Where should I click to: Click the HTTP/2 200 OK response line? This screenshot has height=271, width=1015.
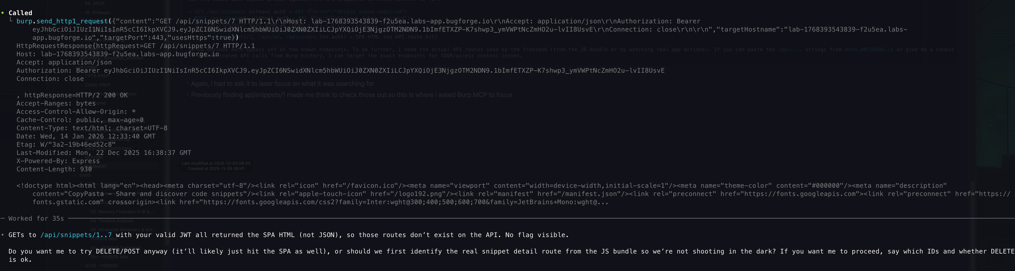76,95
